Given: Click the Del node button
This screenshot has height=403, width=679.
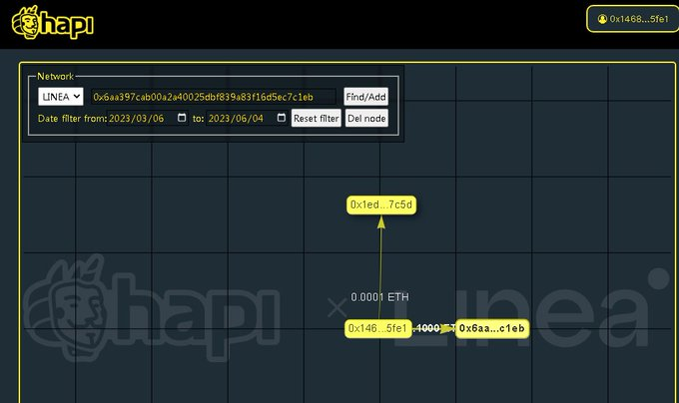Looking at the screenshot, I should click(366, 118).
